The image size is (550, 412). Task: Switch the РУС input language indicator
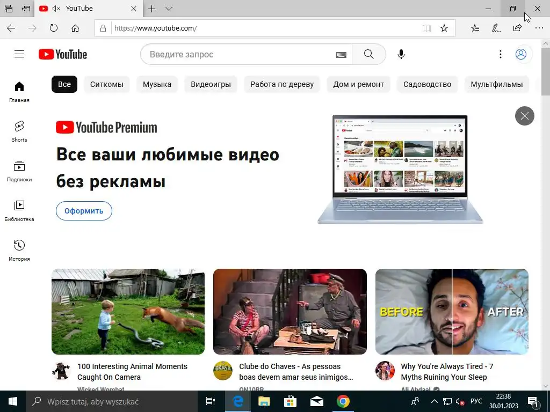476,401
